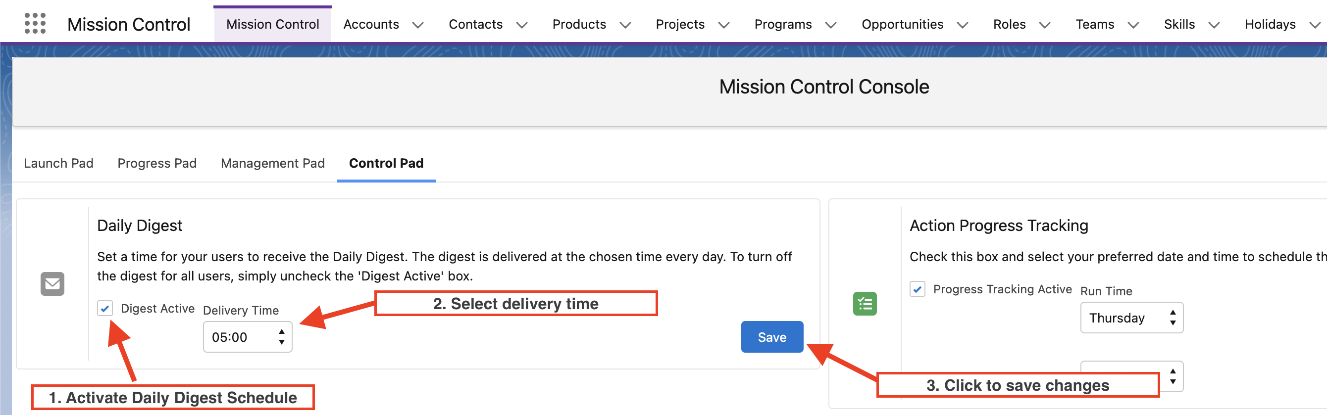Open the Delivery Time 05:00 dropdown
The image size is (1327, 415).
pos(247,337)
